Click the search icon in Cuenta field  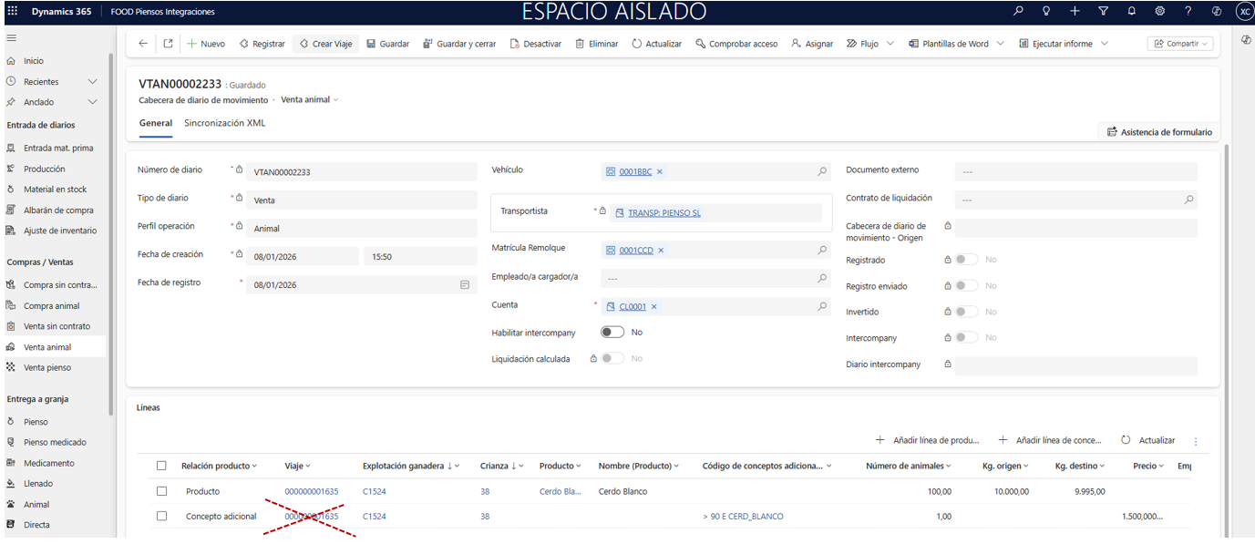821,307
